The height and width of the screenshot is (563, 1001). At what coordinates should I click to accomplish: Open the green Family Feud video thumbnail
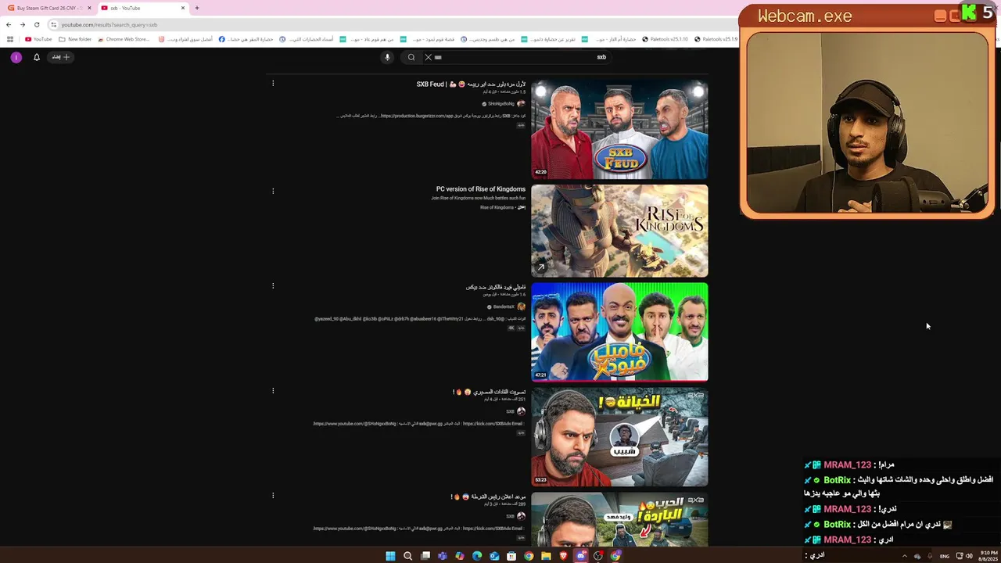coord(619,332)
